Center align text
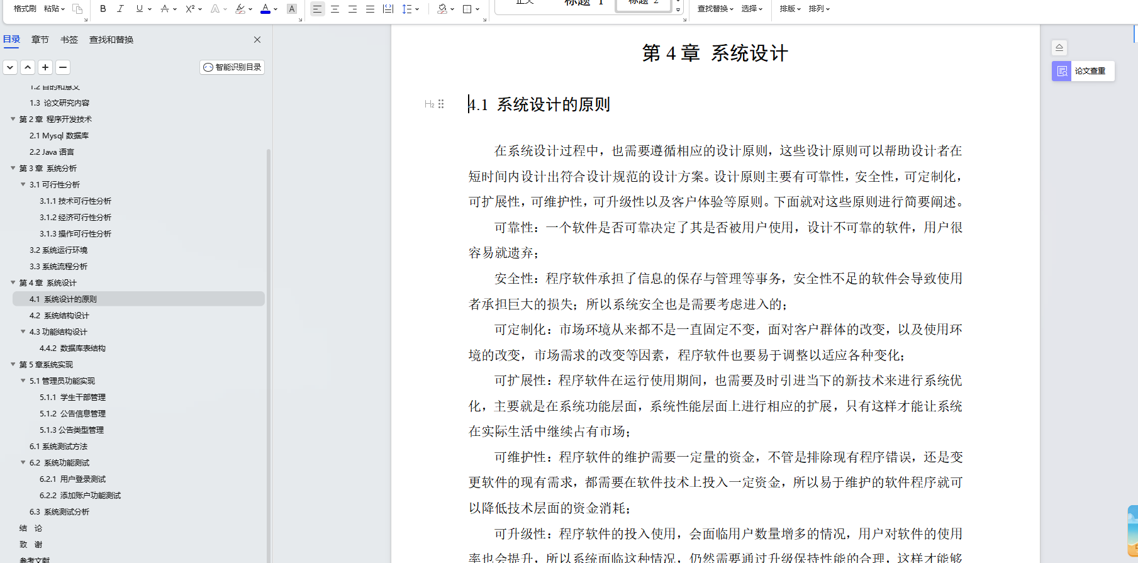The width and height of the screenshot is (1138, 563). [335, 9]
